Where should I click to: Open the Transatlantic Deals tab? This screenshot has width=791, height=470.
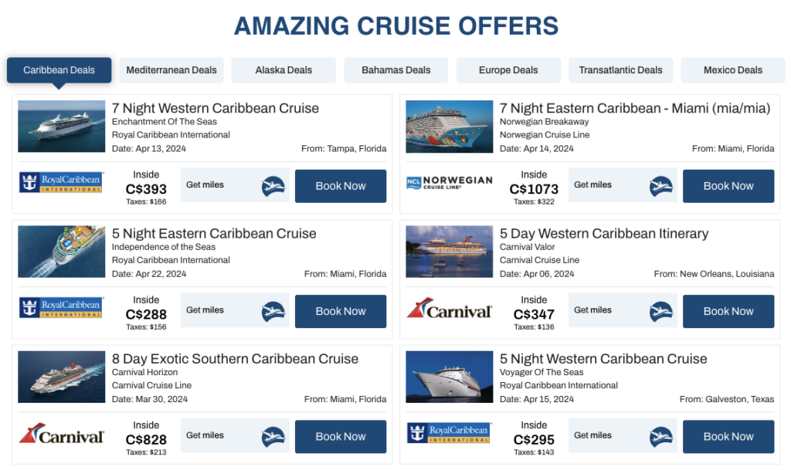(620, 69)
